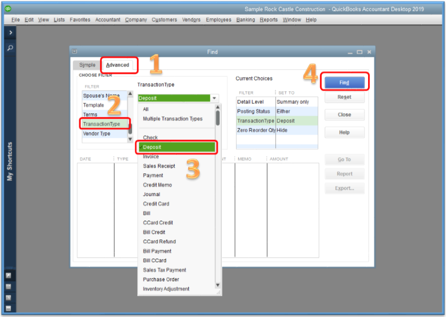Select Vendor Type in the filter list

[x=104, y=134]
